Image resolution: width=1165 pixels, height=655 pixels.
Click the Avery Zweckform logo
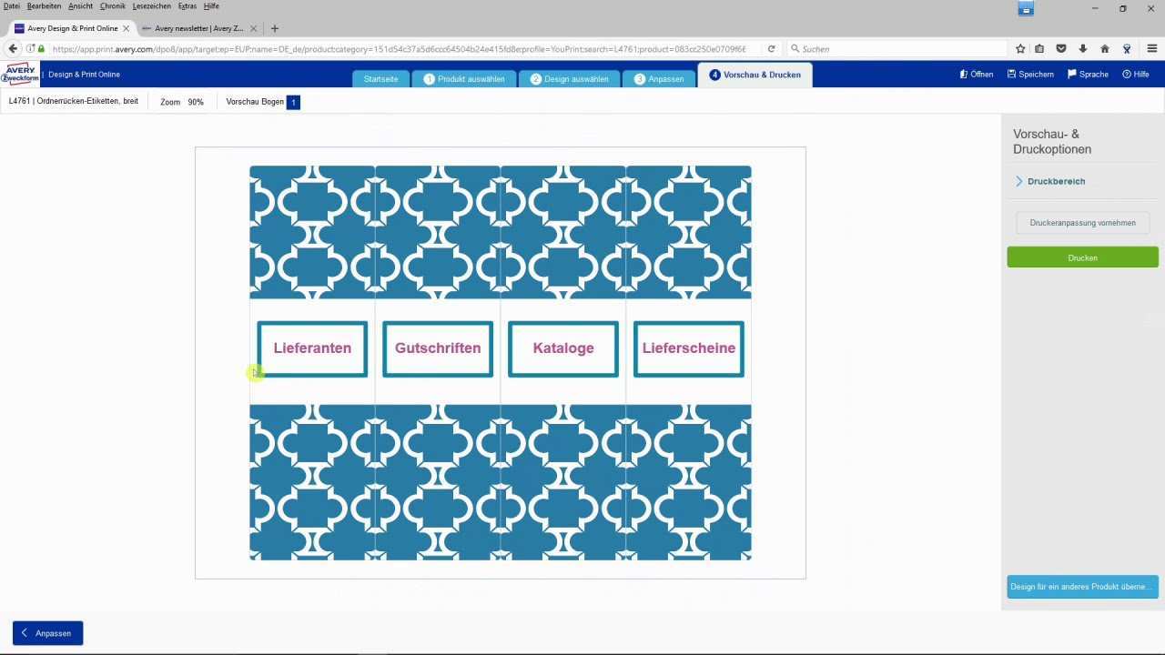[x=20, y=74]
